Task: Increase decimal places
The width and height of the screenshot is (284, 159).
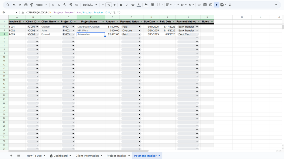Action: pos(71,5)
